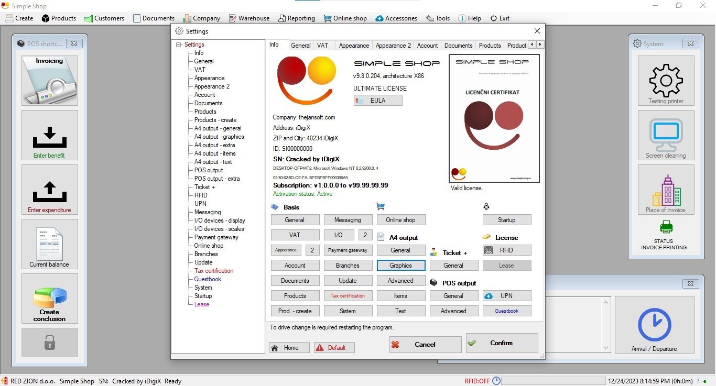Click the UPN cloud button
Viewport: 716px width, 386px height.
507,296
